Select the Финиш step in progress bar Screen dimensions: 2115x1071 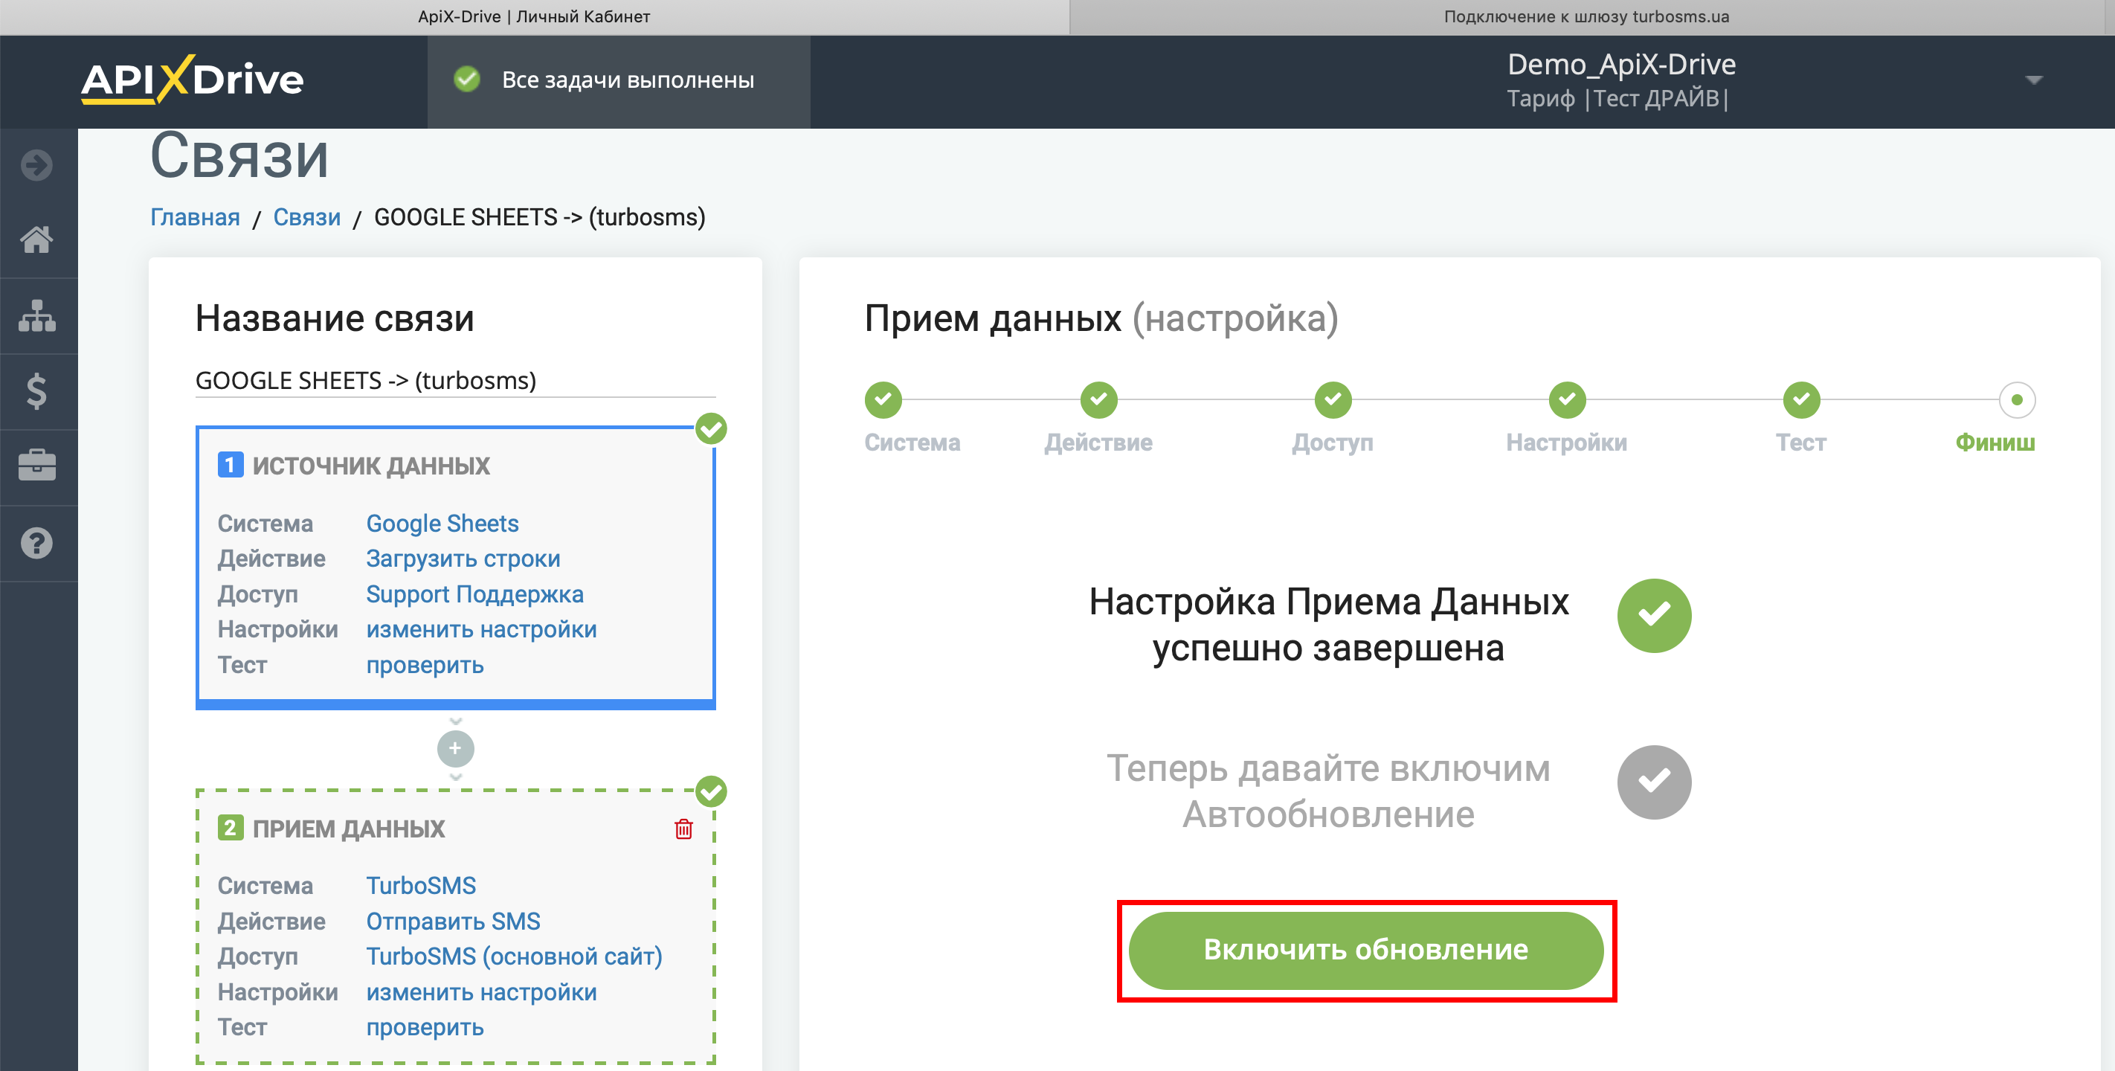(x=2017, y=400)
